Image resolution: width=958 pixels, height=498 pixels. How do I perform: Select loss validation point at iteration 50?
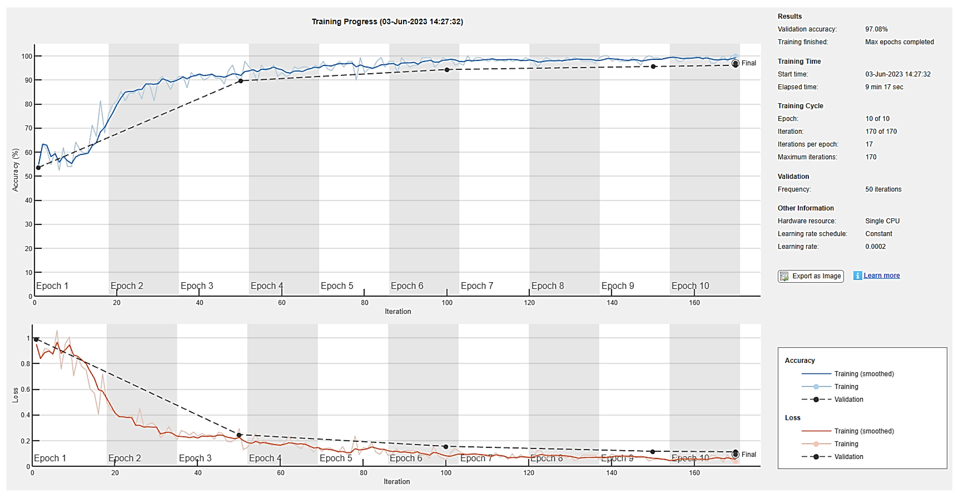coord(239,435)
